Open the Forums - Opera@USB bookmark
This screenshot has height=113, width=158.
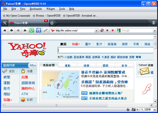(46, 16)
